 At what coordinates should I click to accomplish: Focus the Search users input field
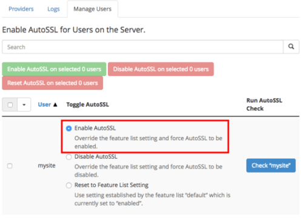coord(142,47)
